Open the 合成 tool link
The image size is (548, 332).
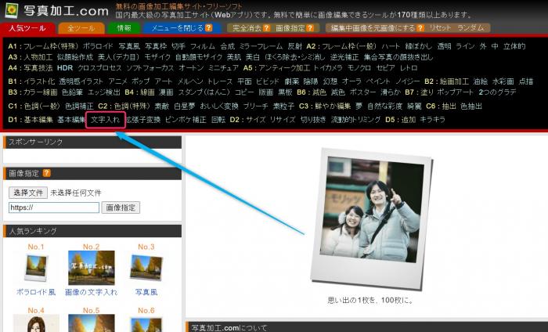click(x=227, y=46)
